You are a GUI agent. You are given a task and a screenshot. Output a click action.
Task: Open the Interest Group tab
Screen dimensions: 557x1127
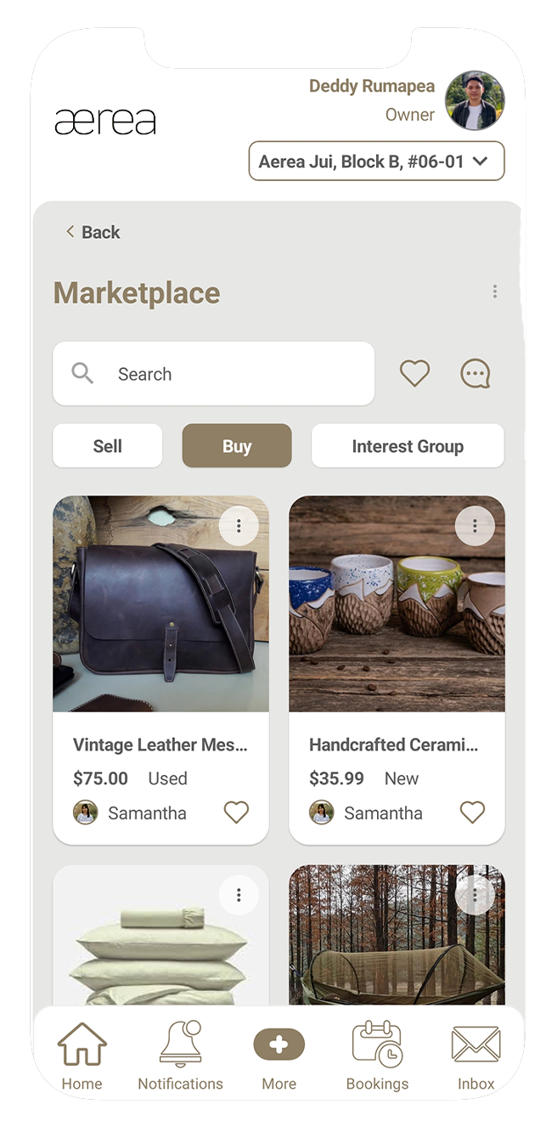(x=408, y=445)
